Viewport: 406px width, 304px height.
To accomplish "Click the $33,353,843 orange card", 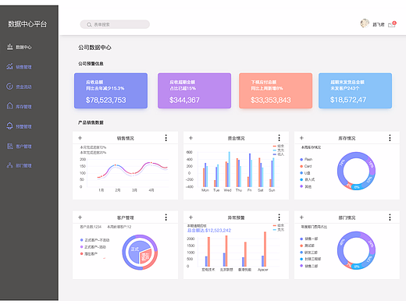I will coord(276,90).
